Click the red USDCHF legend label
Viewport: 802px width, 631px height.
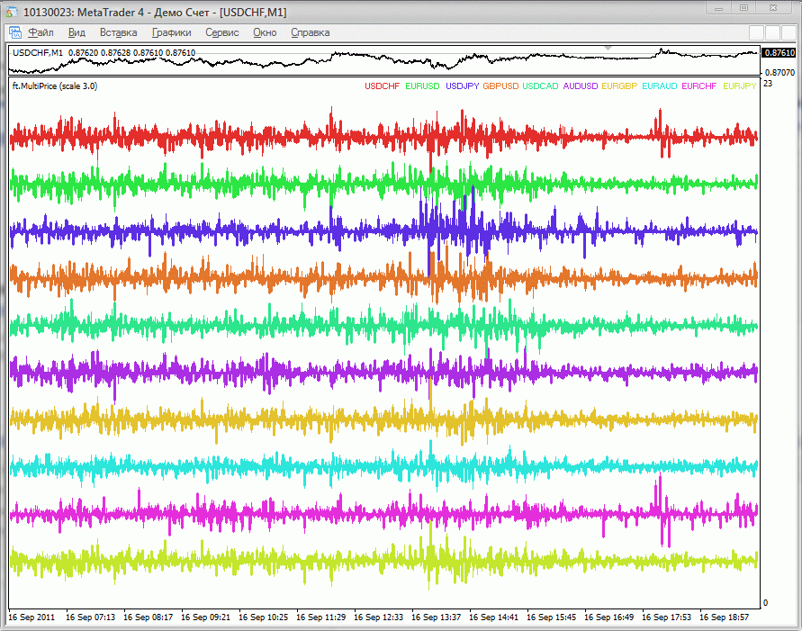pos(382,86)
